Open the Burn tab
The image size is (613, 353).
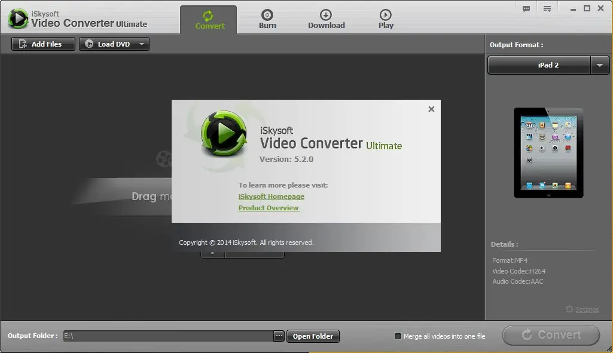click(267, 20)
